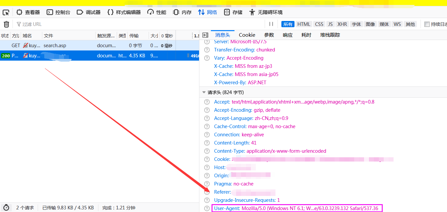Toggle the 其他 filter button
447x212 pixels.
(x=410, y=24)
